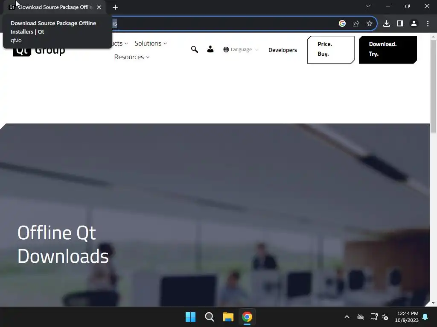Open Chrome downloads icon
Image resolution: width=437 pixels, height=327 pixels.
coord(387,24)
